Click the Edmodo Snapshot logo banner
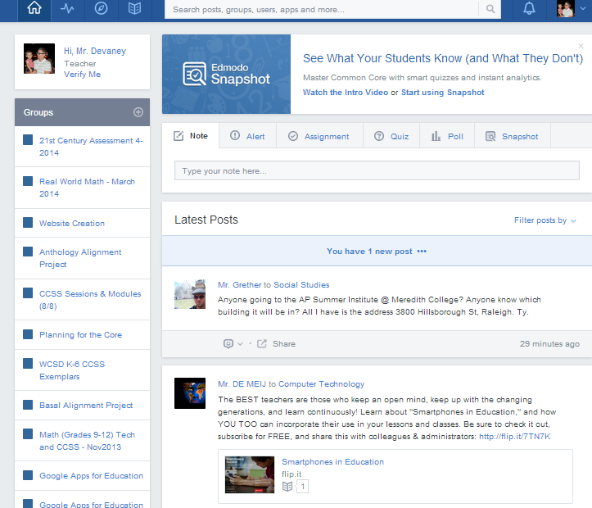The height and width of the screenshot is (508, 592). (x=227, y=74)
